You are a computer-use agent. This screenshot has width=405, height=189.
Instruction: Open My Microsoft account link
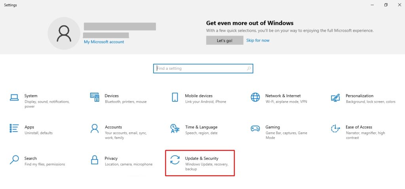104,42
